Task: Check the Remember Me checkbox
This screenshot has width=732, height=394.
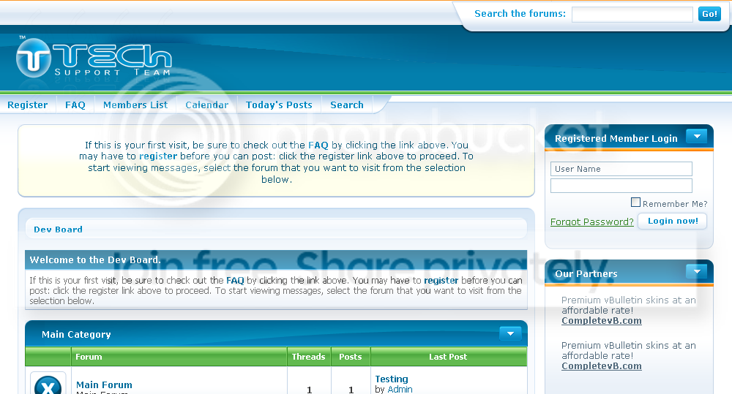Action: coord(635,202)
